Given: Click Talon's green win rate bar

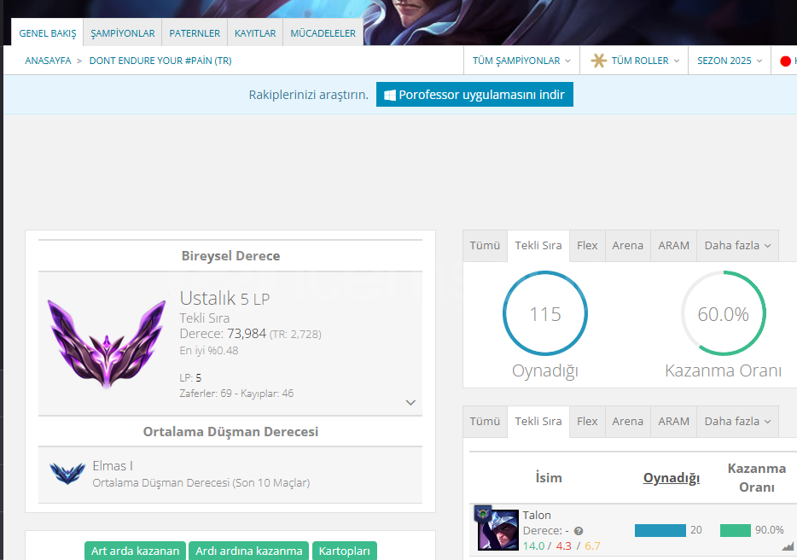Looking at the screenshot, I should coord(736,530).
